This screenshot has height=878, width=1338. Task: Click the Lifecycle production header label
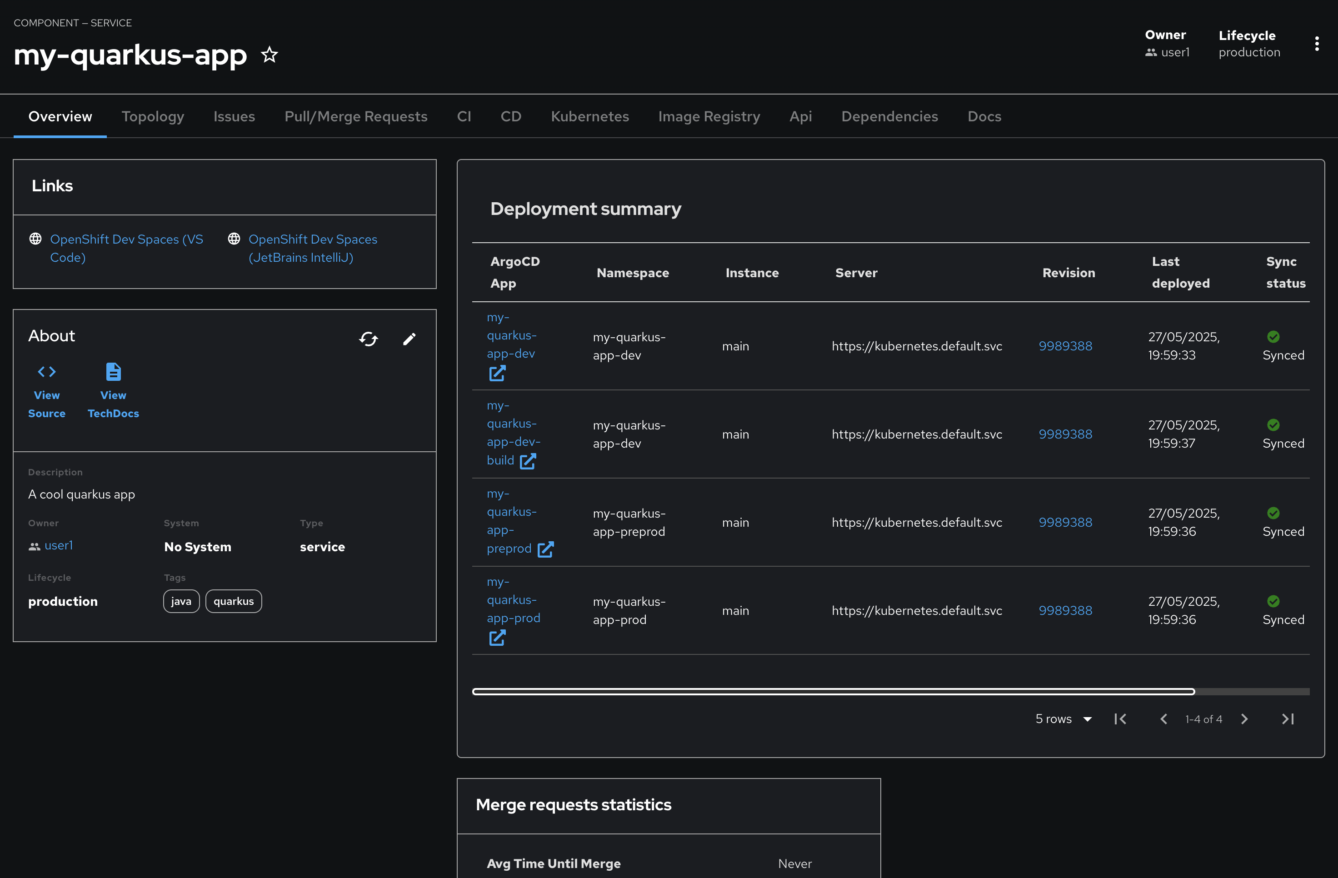tap(1249, 44)
